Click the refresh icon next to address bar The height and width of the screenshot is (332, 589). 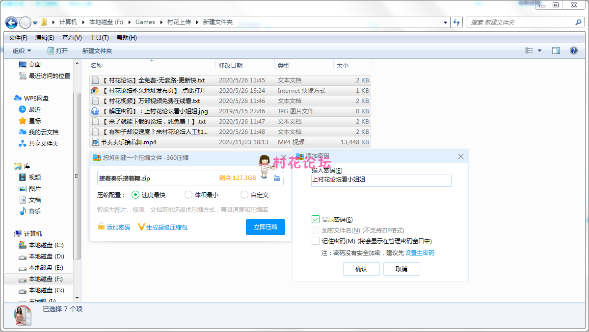click(457, 23)
